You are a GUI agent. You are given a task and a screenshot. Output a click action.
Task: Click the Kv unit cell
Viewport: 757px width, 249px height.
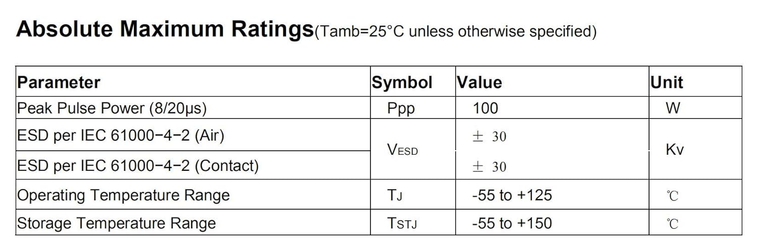click(675, 150)
